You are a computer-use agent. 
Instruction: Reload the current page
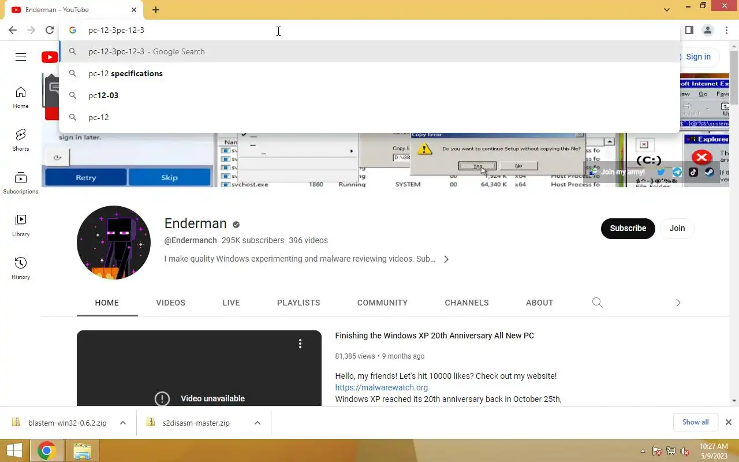click(50, 30)
